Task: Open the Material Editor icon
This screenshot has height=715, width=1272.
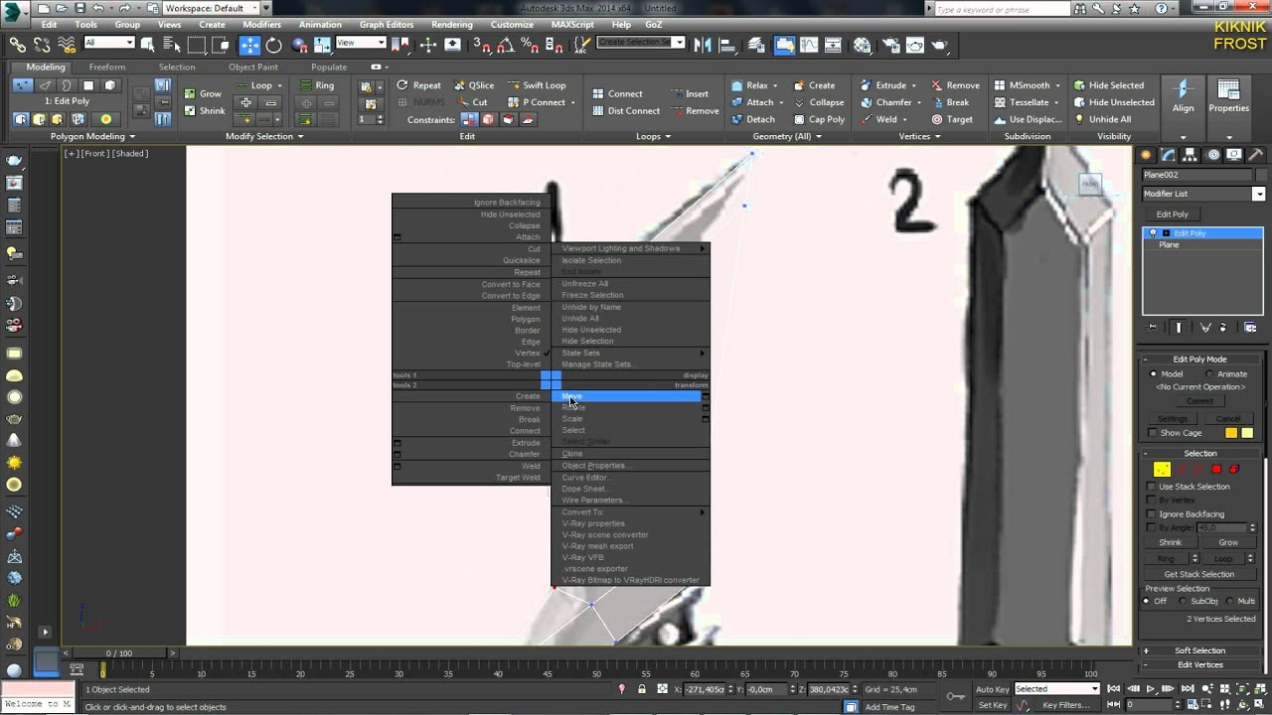Action: 862,44
